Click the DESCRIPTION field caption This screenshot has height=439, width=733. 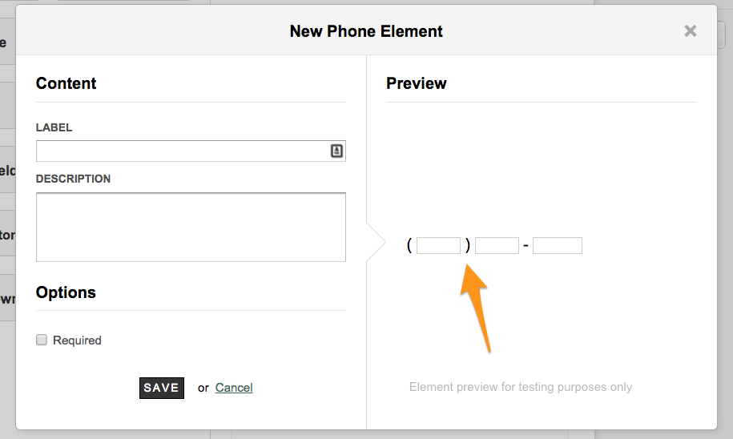tap(73, 179)
